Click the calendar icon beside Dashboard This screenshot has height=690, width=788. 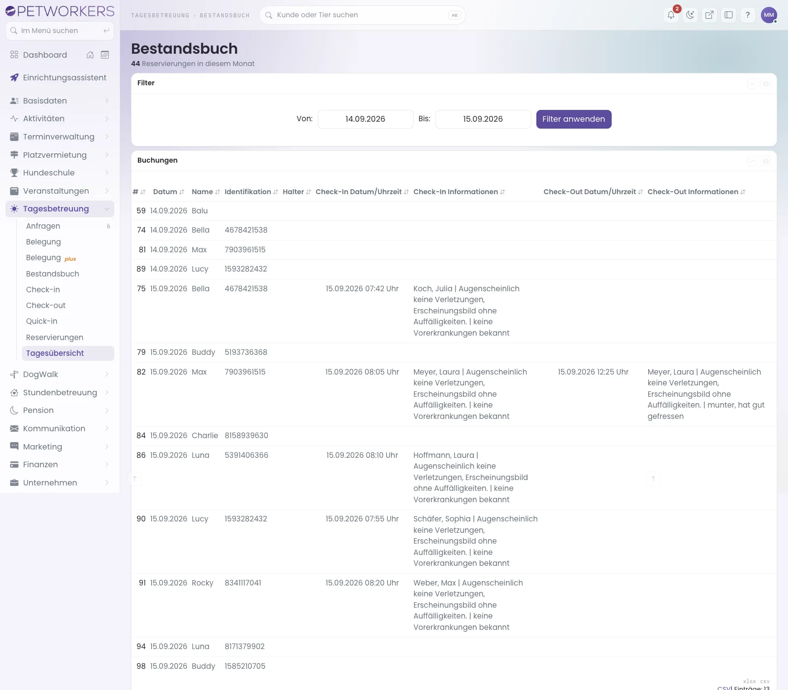tap(105, 55)
